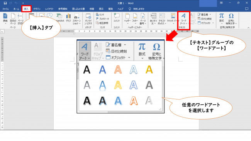Open the テキストボックス text box gallery
The height and width of the screenshot is (141, 251).
(162, 19)
